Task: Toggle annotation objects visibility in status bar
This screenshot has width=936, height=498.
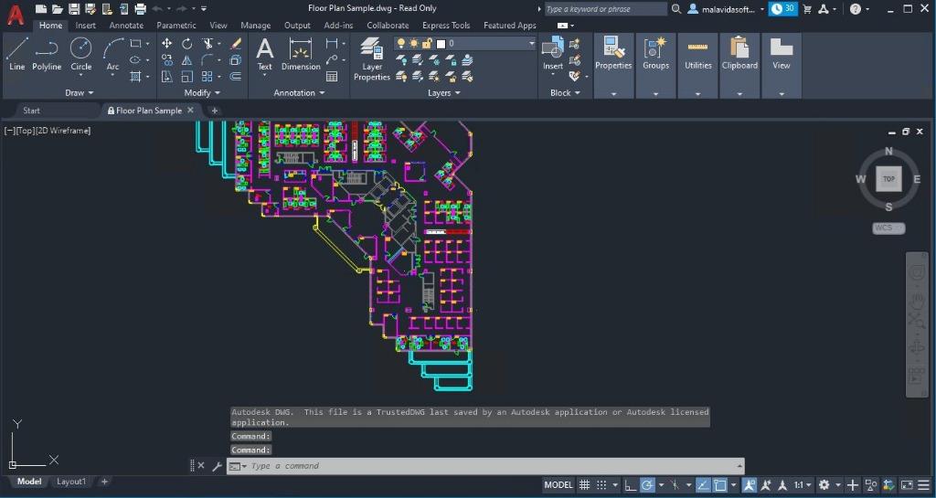Action: point(750,485)
